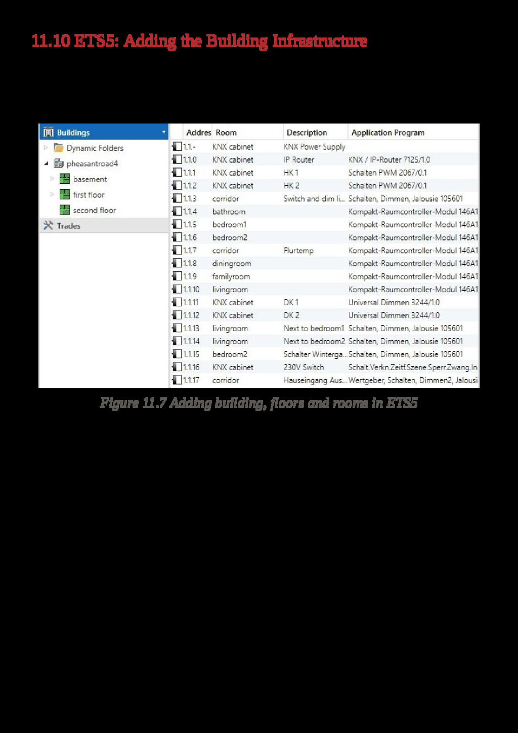Select the KNX Power Supply description

point(314,147)
